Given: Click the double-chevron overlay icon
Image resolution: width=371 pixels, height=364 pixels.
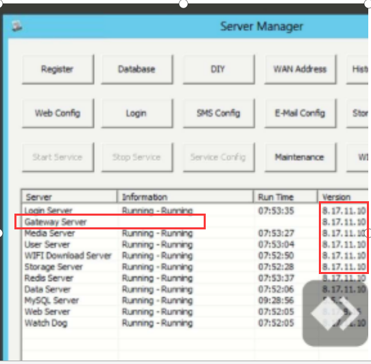Looking at the screenshot, I should pos(335,313).
